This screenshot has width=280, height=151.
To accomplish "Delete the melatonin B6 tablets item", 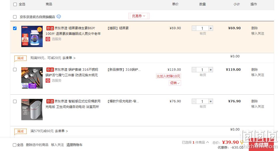I will [x=254, y=28].
